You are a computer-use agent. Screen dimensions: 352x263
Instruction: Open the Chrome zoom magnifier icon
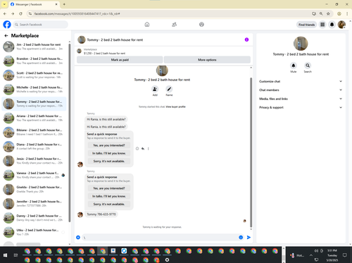click(321, 14)
